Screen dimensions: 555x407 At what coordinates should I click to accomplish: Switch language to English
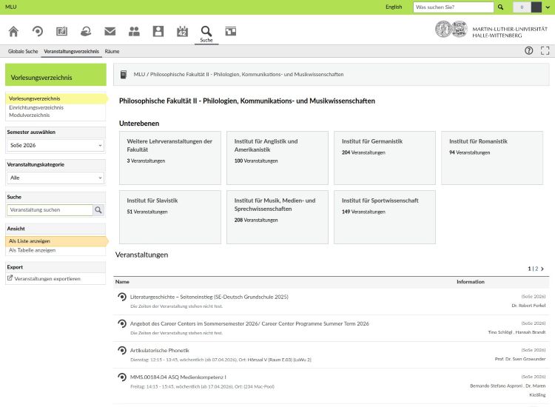point(394,7)
